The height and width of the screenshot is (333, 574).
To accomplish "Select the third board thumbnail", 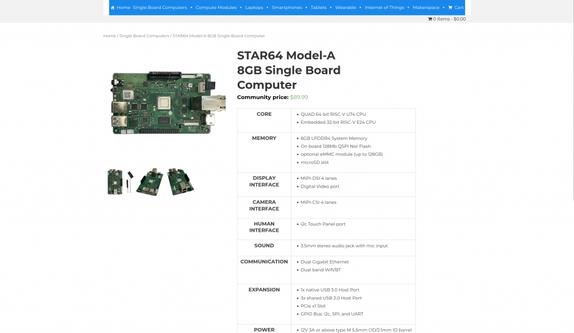I will (x=180, y=181).
